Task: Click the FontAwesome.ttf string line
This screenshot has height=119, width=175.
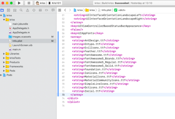Action: [x=97, y=55]
